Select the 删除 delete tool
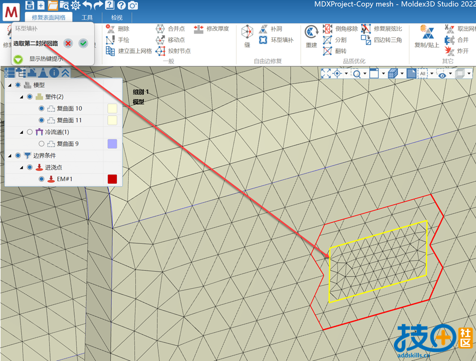476x361 pixels. (118, 29)
